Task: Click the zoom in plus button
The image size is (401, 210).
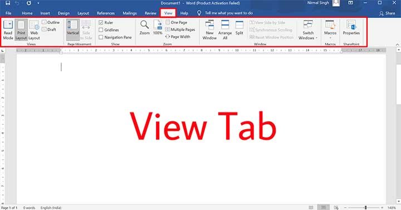Action: [382, 207]
